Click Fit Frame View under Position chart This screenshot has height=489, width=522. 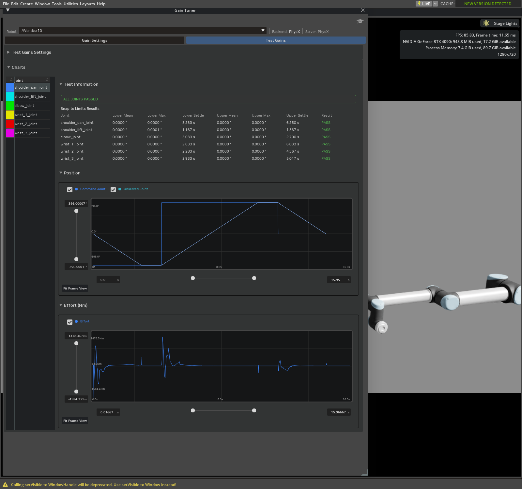tap(75, 288)
